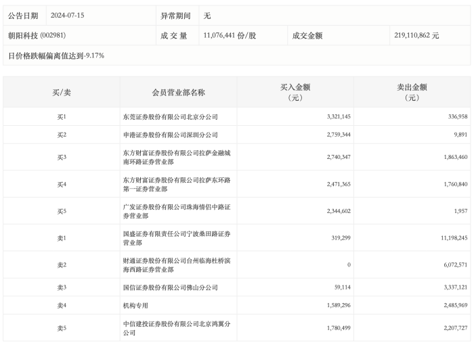The width and height of the screenshot is (474, 347).
Task: Open 广发证券 珠海情侣中路 branch
Action: point(177,211)
